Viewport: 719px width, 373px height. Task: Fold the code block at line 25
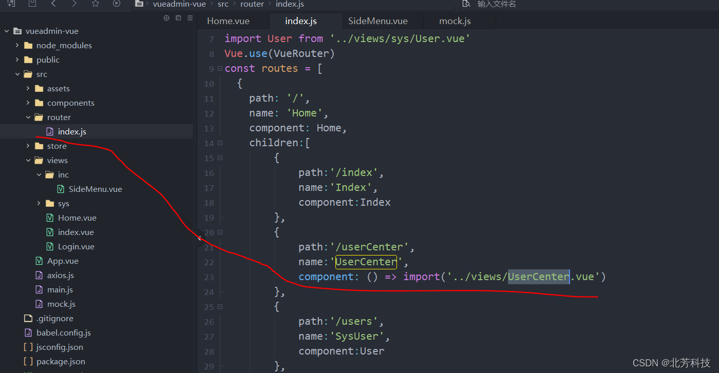point(220,306)
